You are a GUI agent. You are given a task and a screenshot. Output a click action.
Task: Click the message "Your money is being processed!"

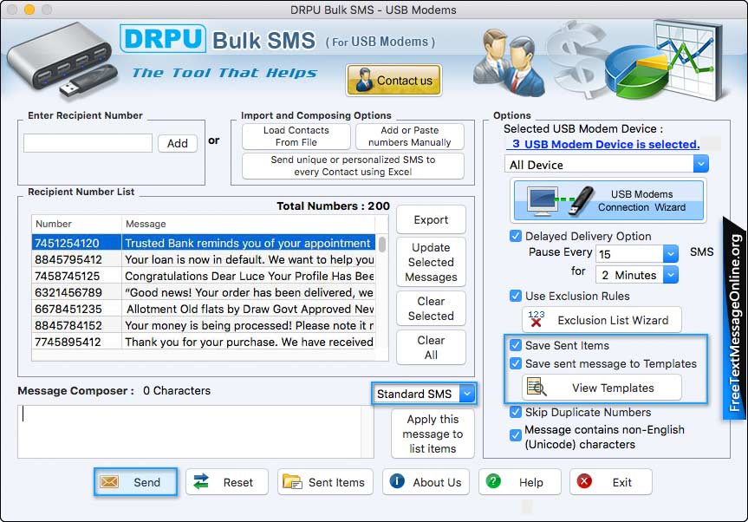point(250,325)
